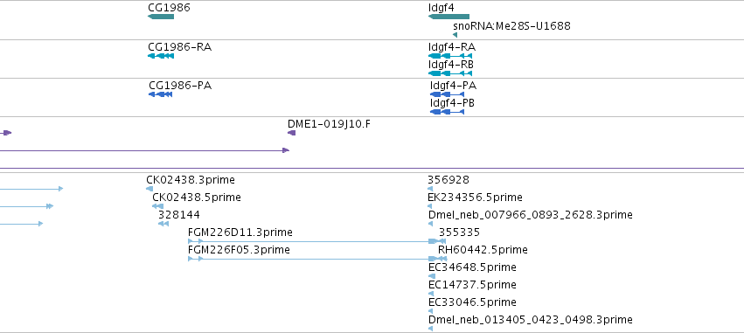Click the snoRNA:Me28S-U1688 small arrow glyph
This screenshot has height=333, width=744.
[455, 35]
